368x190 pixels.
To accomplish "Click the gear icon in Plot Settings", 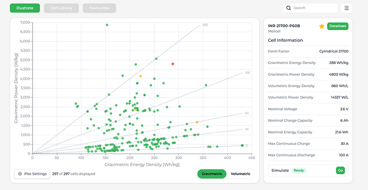I will pos(20,174).
